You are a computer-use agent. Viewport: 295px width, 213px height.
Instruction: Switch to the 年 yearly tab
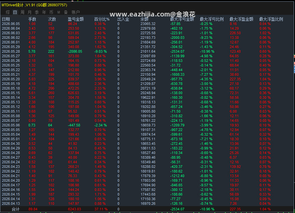[44, 13]
